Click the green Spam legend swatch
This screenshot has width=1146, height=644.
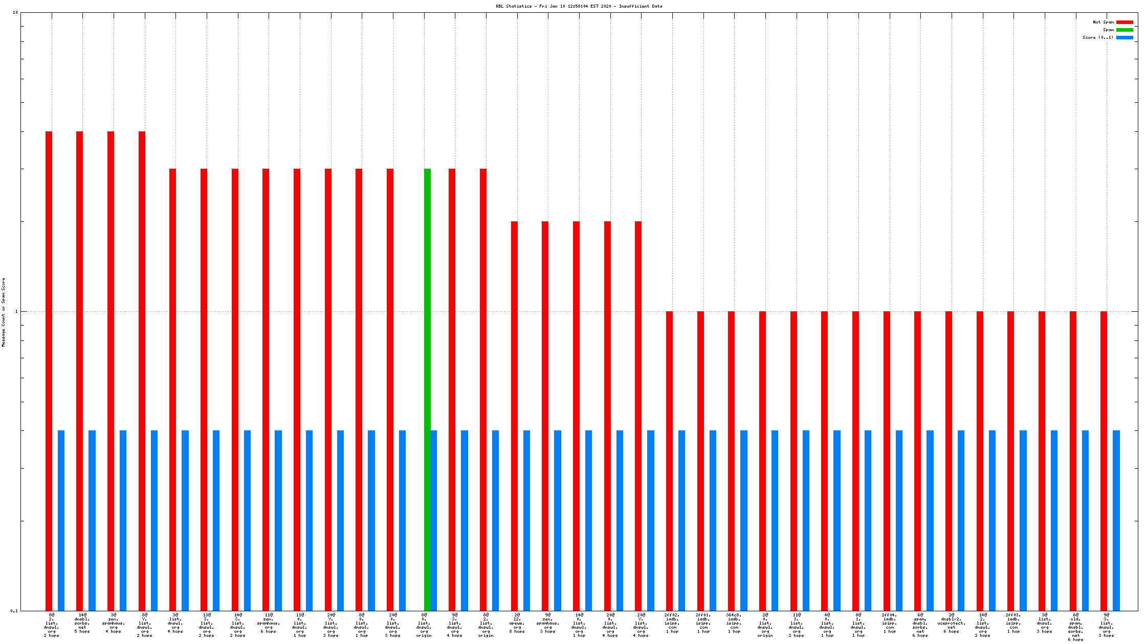tap(1125, 30)
